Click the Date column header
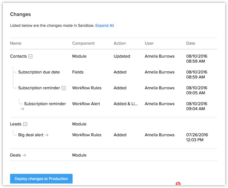This screenshot has width=228, height=188. pos(191,43)
